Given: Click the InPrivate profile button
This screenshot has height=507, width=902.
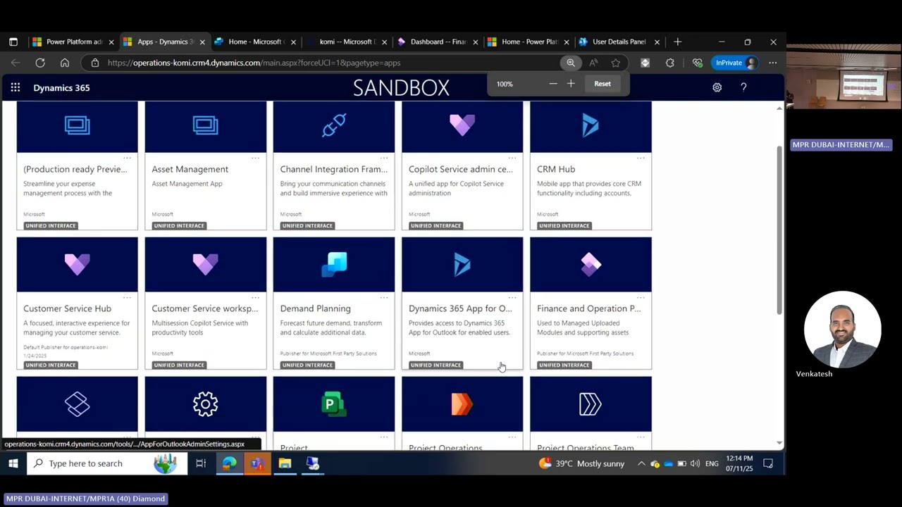Looking at the screenshot, I should coord(735,63).
